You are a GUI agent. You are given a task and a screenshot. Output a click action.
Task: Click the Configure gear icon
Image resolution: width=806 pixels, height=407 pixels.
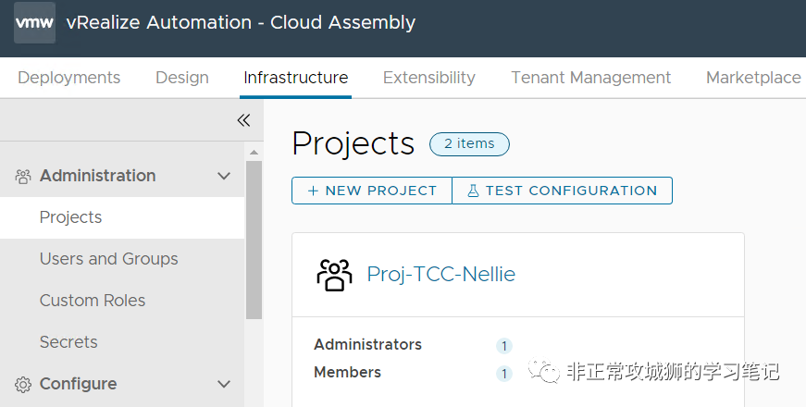(23, 384)
